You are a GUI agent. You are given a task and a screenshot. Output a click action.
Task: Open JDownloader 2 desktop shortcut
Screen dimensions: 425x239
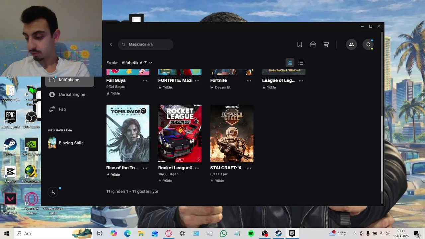click(32, 176)
